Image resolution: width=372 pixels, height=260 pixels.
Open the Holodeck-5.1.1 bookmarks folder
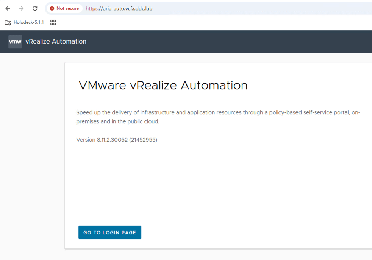tap(28, 22)
